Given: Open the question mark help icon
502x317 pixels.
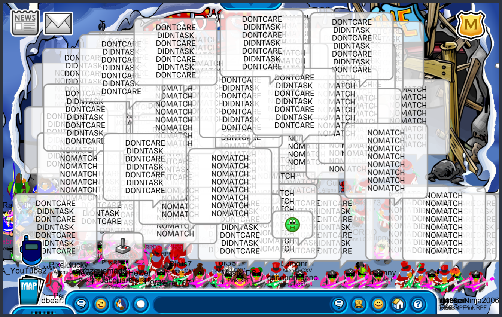Looking at the screenshot, I should pos(418,304).
